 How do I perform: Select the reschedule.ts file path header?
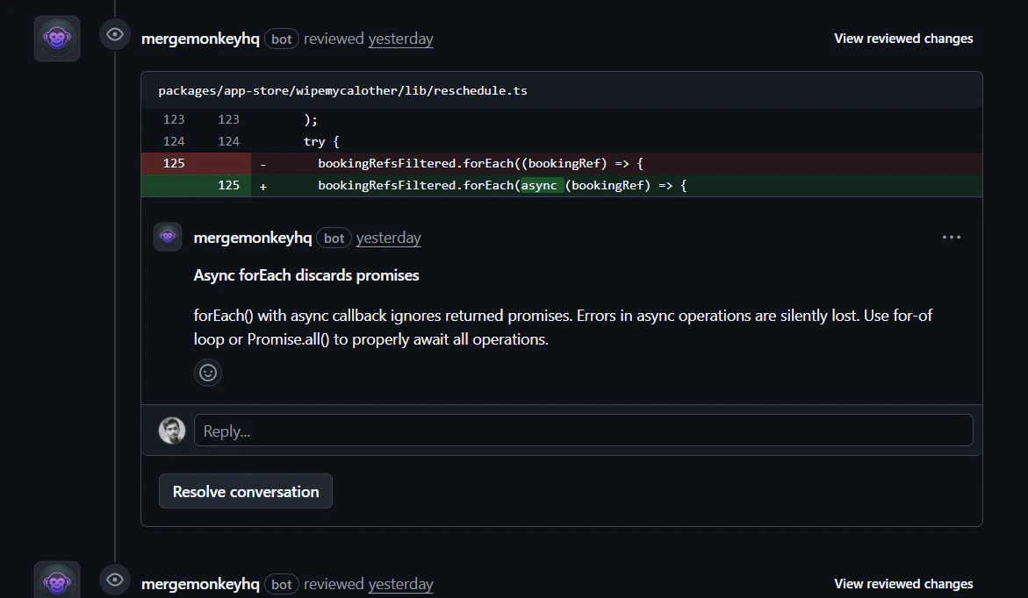pos(342,89)
